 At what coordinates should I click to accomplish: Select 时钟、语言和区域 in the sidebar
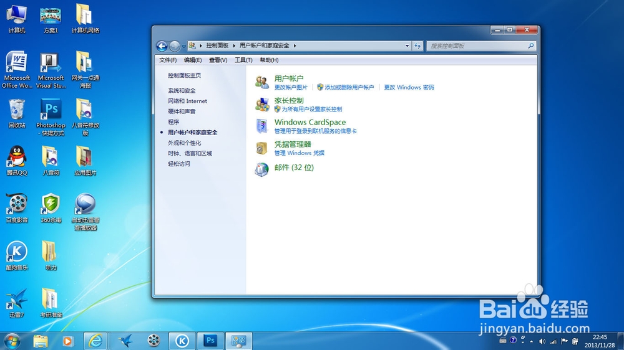click(190, 153)
